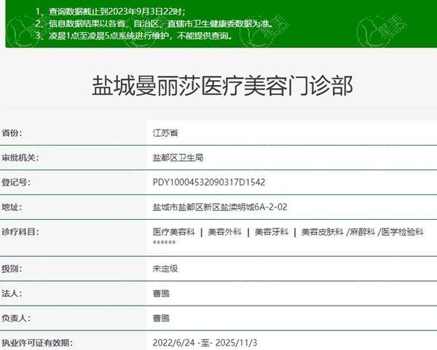The image size is (437, 350).
Task: Click 美容皮肤科 in the subjects row
Action: pyautogui.click(x=323, y=231)
